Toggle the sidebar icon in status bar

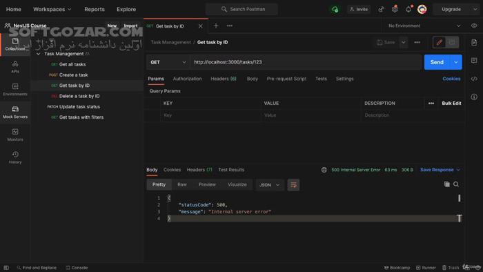(x=6, y=268)
